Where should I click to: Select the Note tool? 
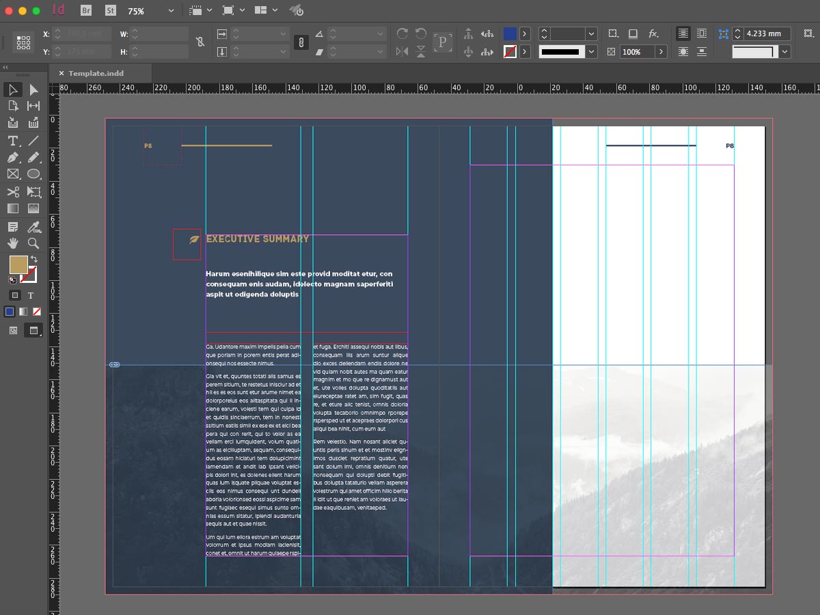13,227
